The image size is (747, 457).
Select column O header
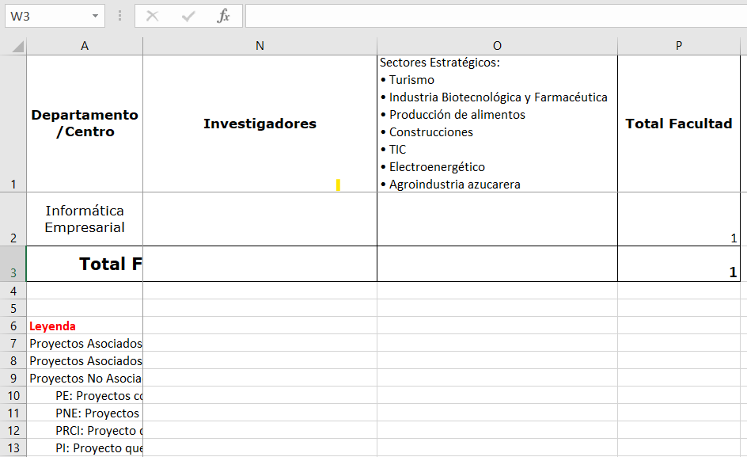tap(497, 46)
